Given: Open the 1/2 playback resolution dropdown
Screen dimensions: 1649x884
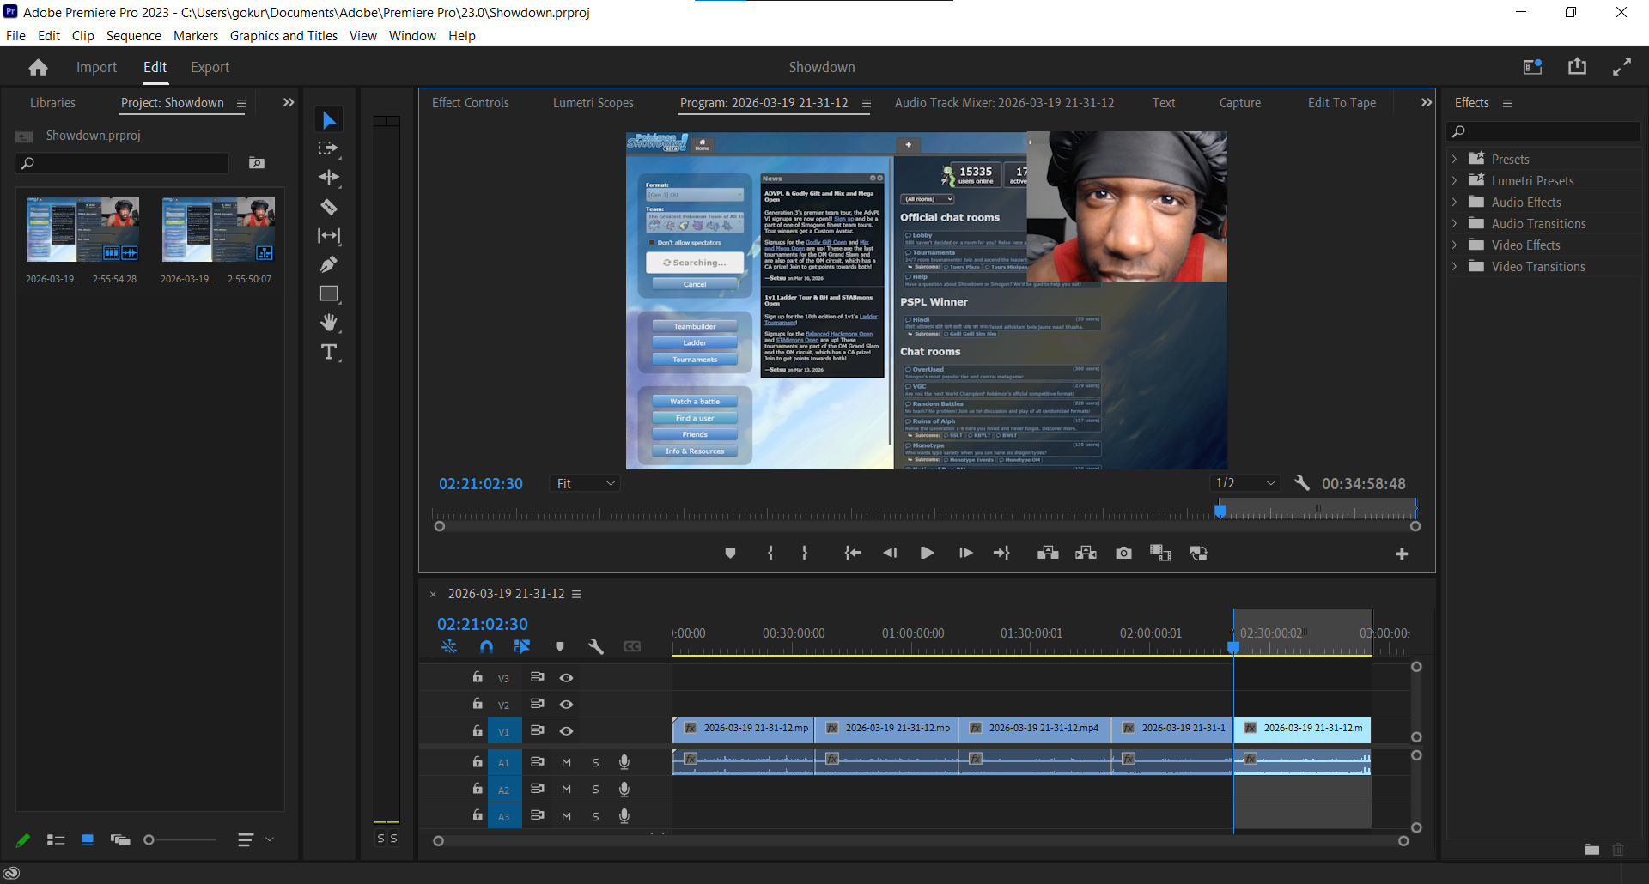Looking at the screenshot, I should click(x=1244, y=483).
